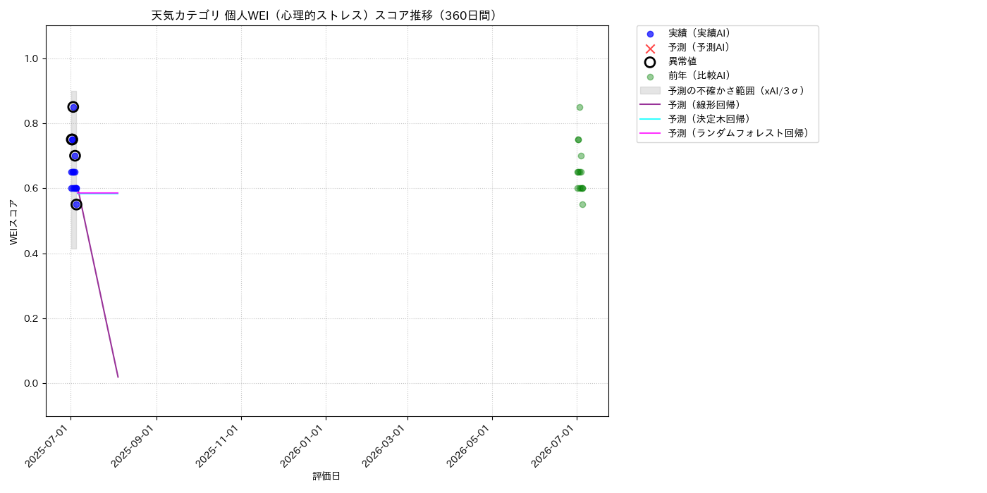
Task: Click the 0.6 y-axis tick label
Action: [x=31, y=188]
